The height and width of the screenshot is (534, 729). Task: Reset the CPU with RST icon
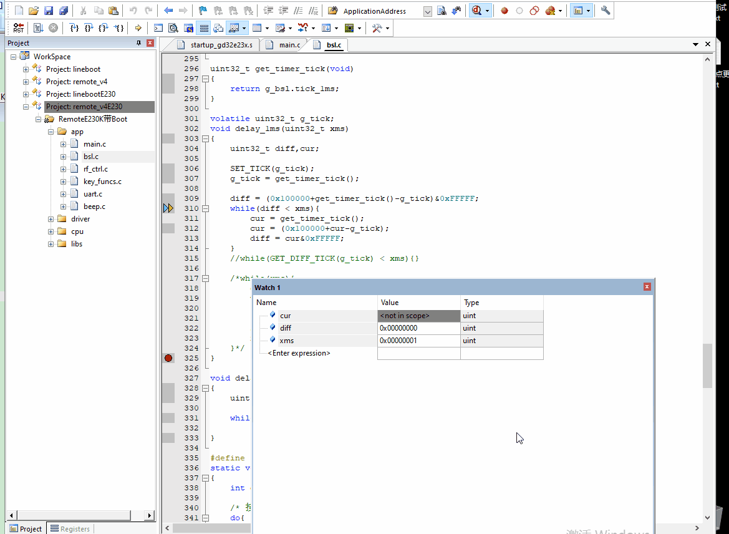coord(19,28)
